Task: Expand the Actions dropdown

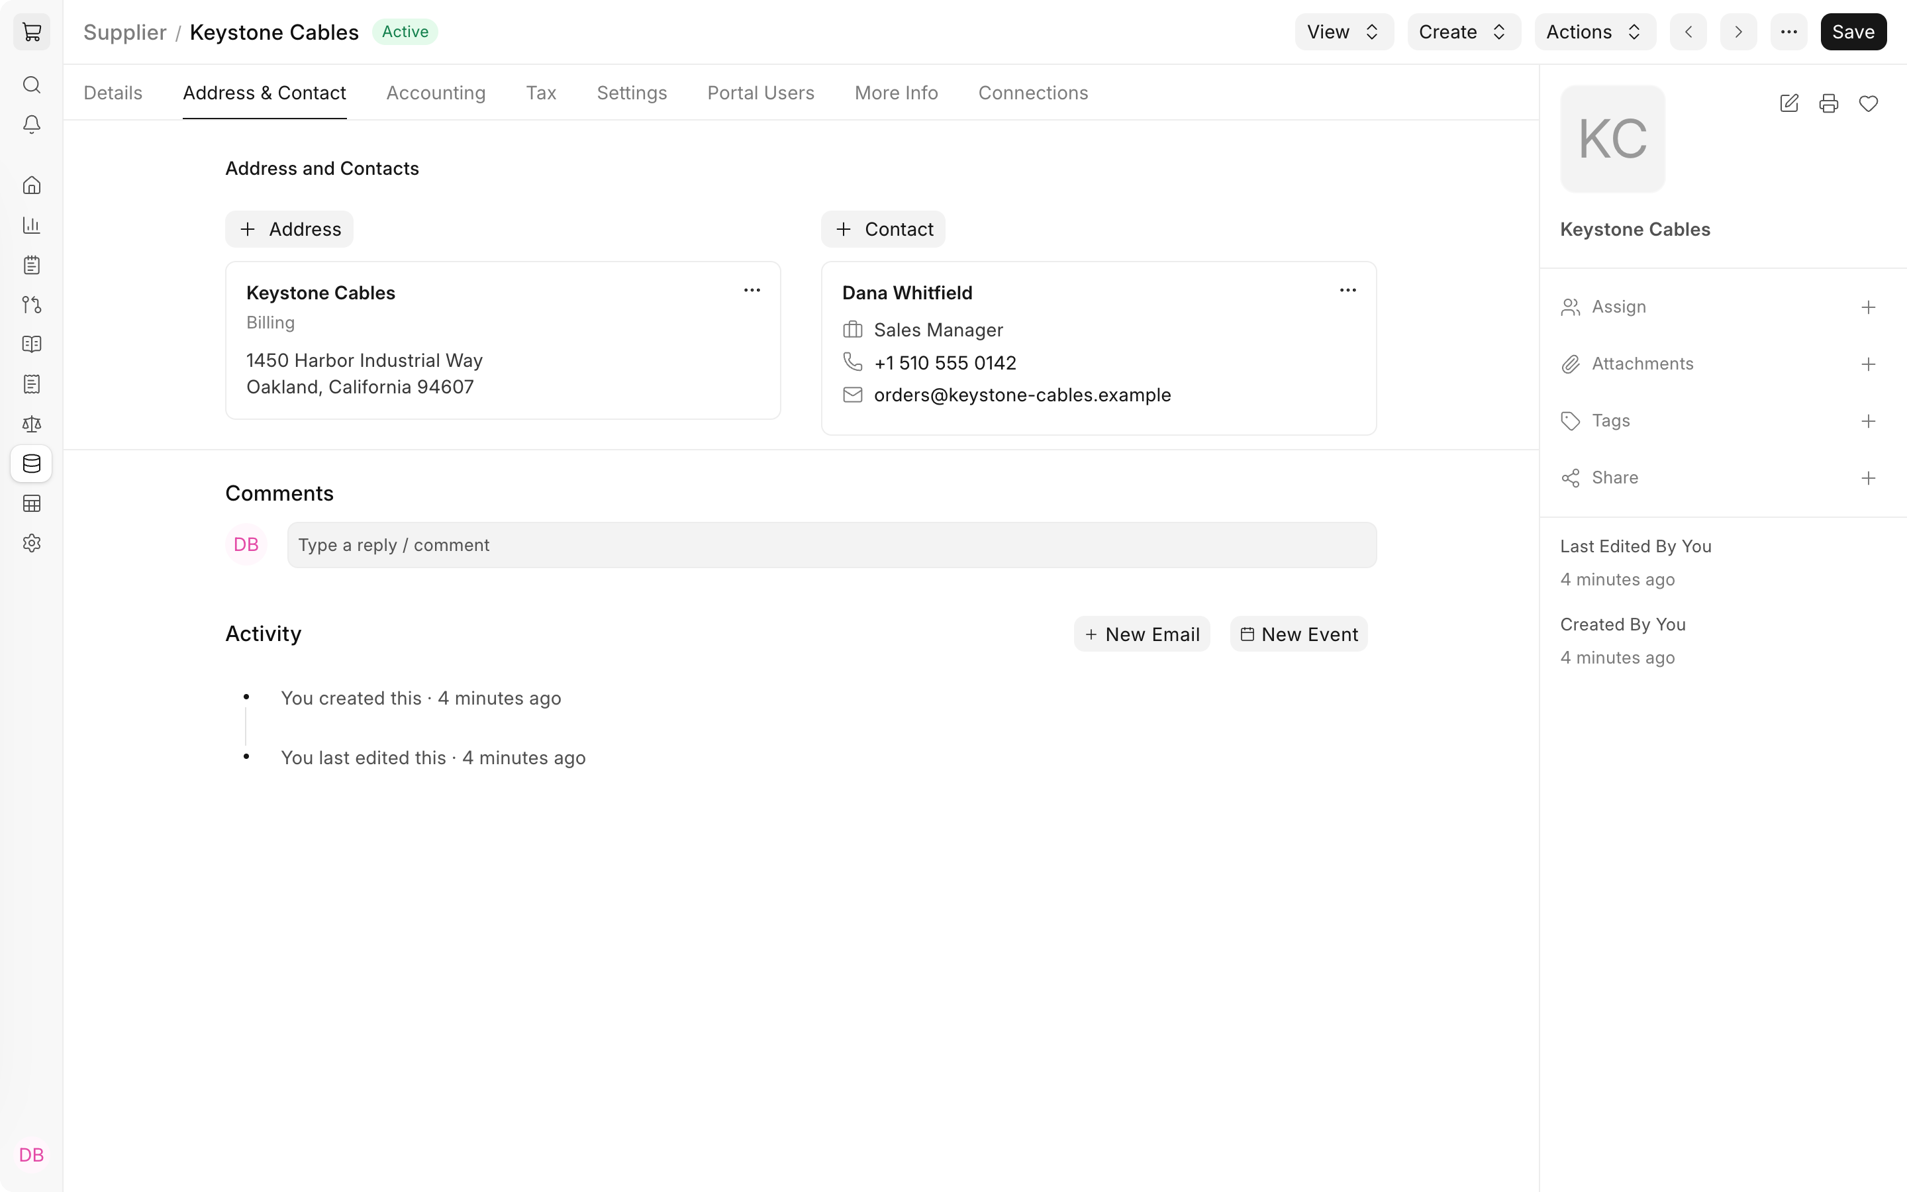Action: (x=1595, y=32)
